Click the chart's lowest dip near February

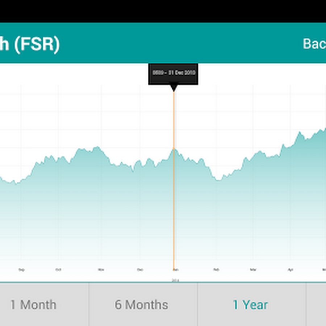(218, 179)
